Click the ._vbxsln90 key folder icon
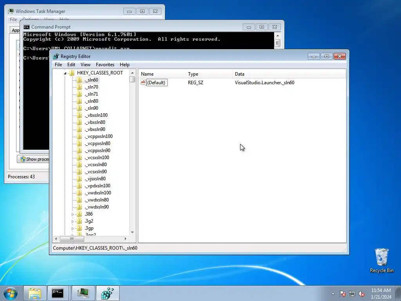Screen dimensions: 401x301 (79, 129)
